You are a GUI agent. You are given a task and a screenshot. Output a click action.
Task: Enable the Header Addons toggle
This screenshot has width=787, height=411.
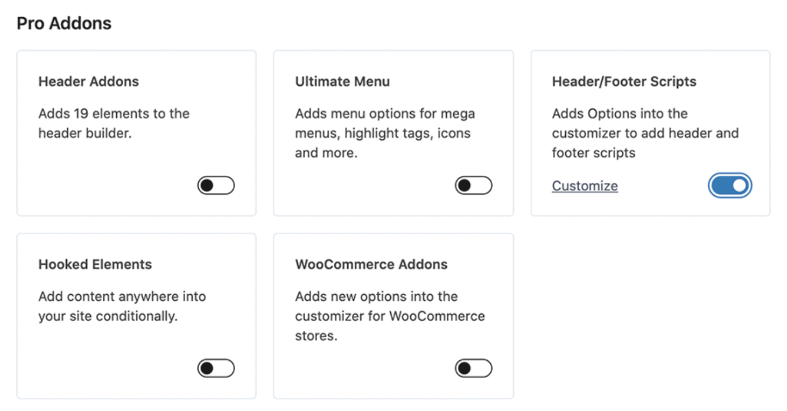click(x=216, y=186)
